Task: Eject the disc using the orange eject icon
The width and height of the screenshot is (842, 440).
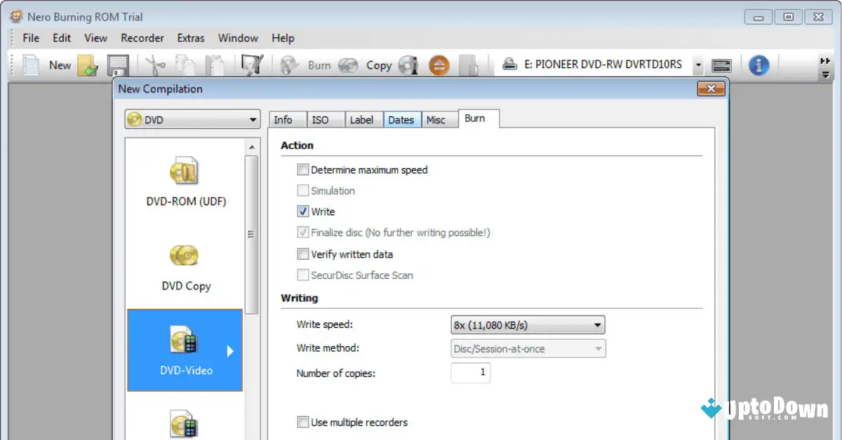Action: click(x=439, y=64)
